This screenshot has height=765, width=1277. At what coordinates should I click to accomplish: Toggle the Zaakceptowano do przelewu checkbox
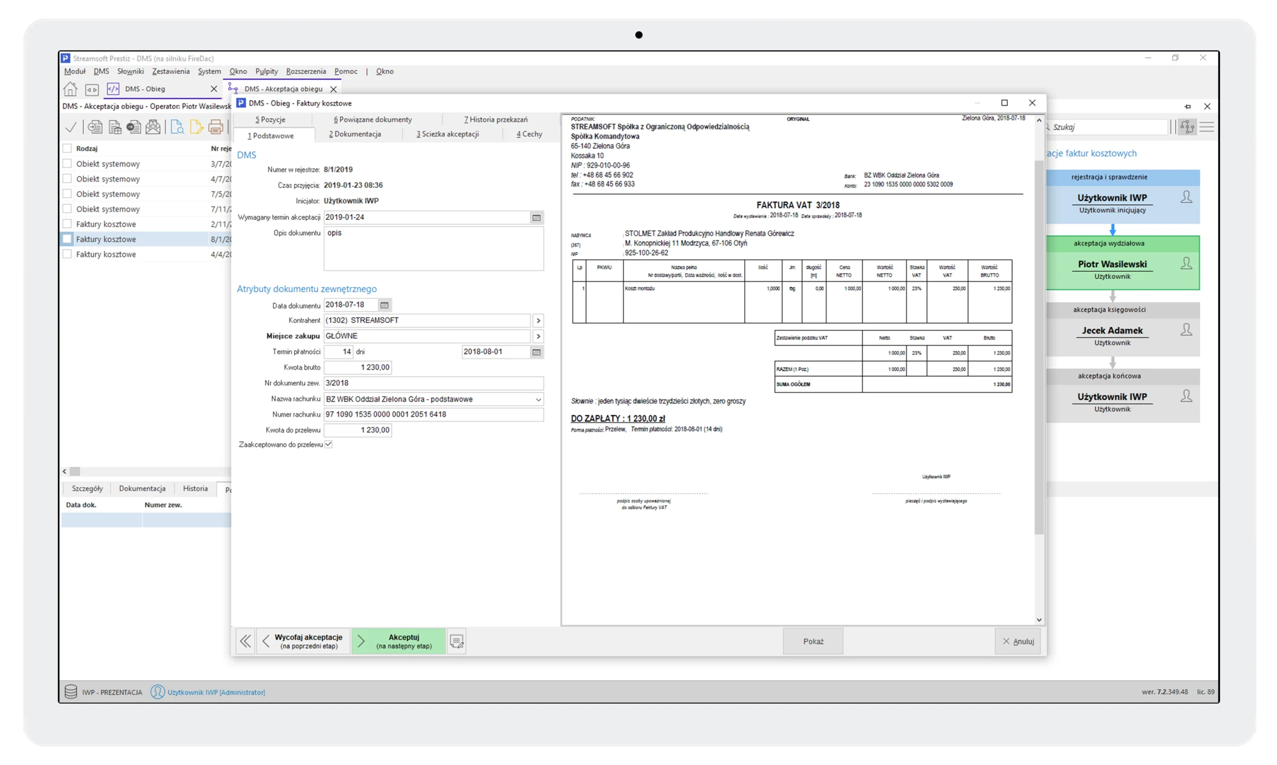coord(329,445)
